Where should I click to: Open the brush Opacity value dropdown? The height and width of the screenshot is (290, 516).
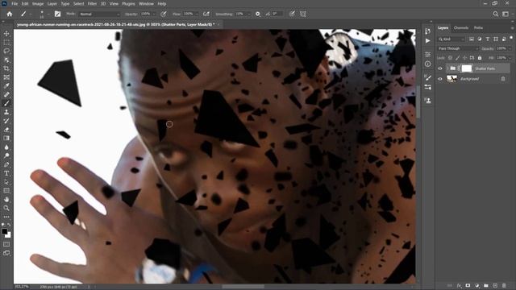point(153,14)
